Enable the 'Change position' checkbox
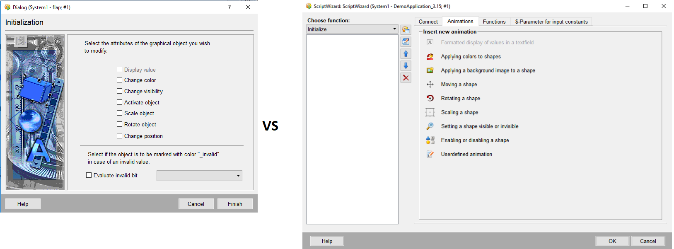The width and height of the screenshot is (674, 249). pos(119,136)
